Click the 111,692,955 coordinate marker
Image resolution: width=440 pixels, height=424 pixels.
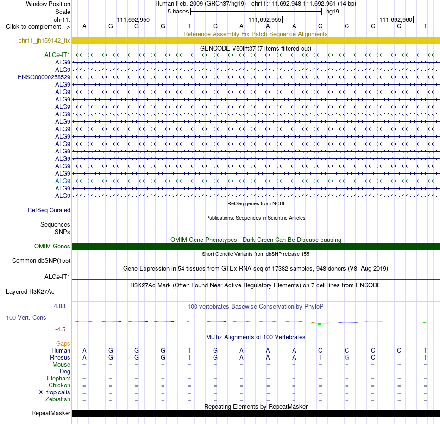[264, 19]
